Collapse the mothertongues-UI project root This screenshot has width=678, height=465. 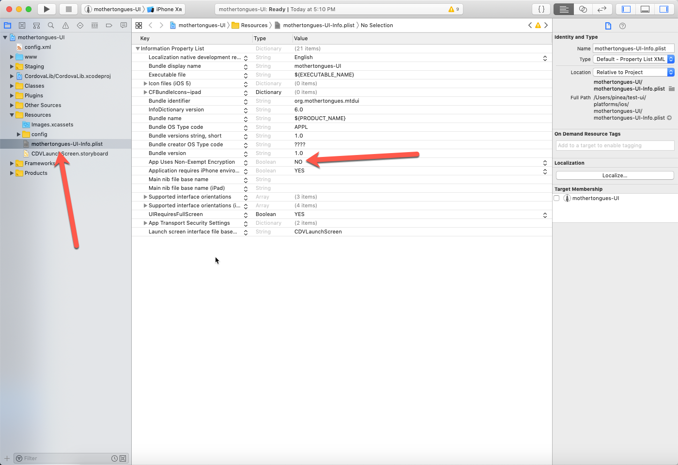point(5,37)
